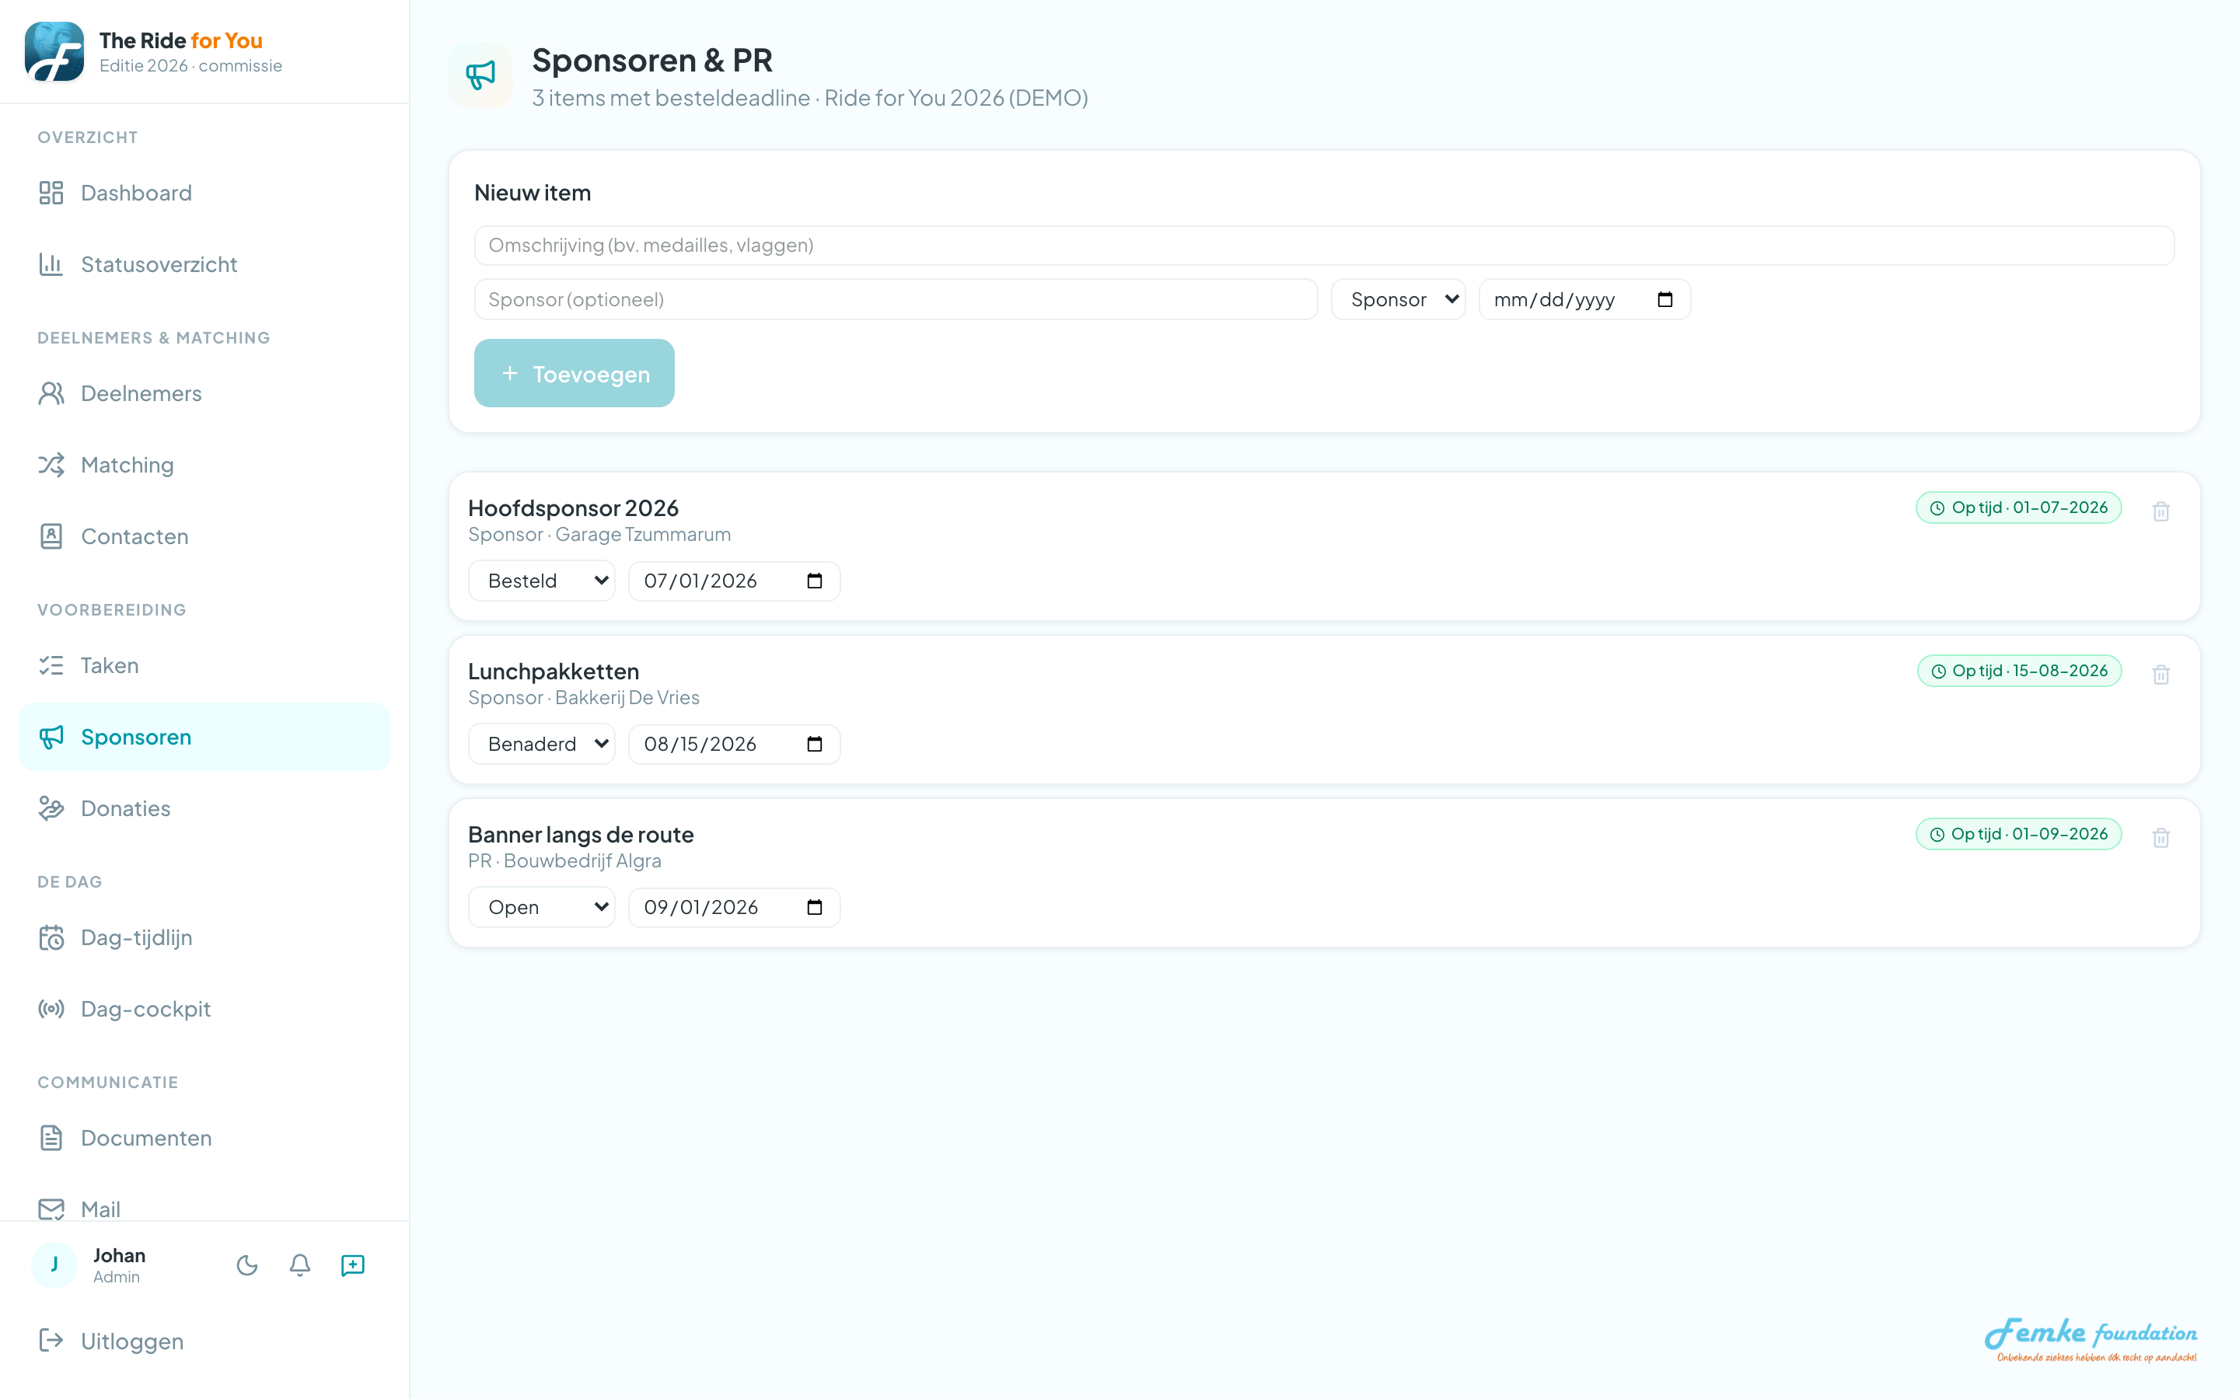Click the Uitloggen arrow icon
2239x1399 pixels.
[x=51, y=1340]
